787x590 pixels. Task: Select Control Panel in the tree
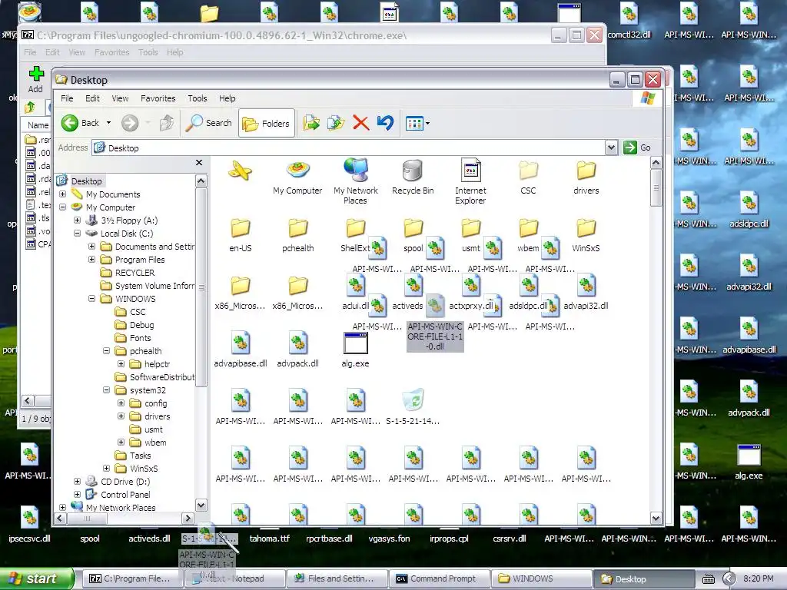[118, 494]
